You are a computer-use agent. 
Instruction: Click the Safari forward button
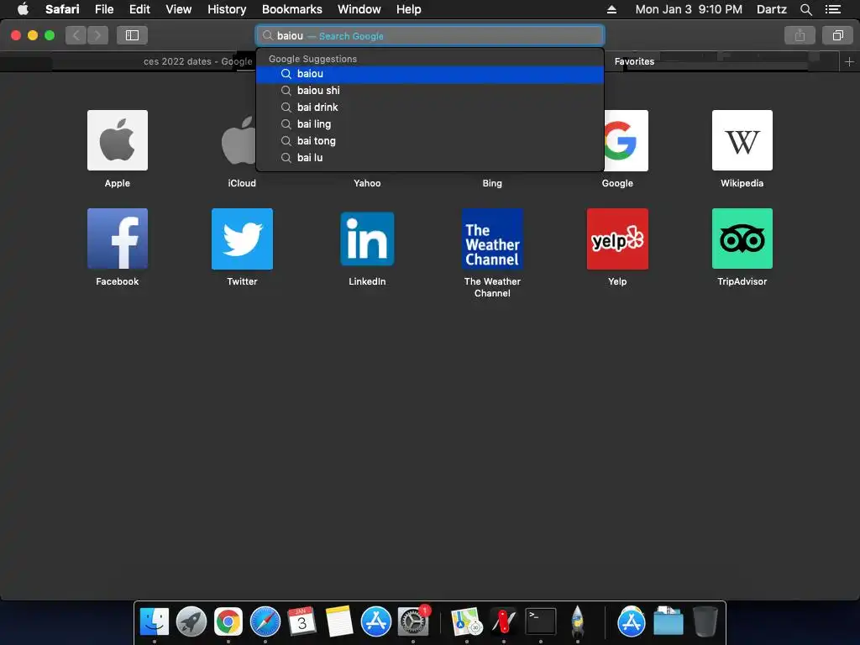[x=97, y=35]
